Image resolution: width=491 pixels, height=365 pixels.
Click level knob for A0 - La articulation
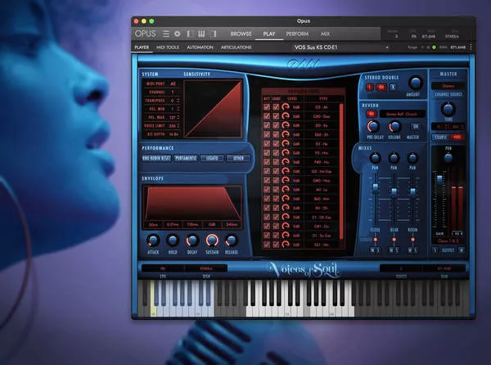click(286, 189)
